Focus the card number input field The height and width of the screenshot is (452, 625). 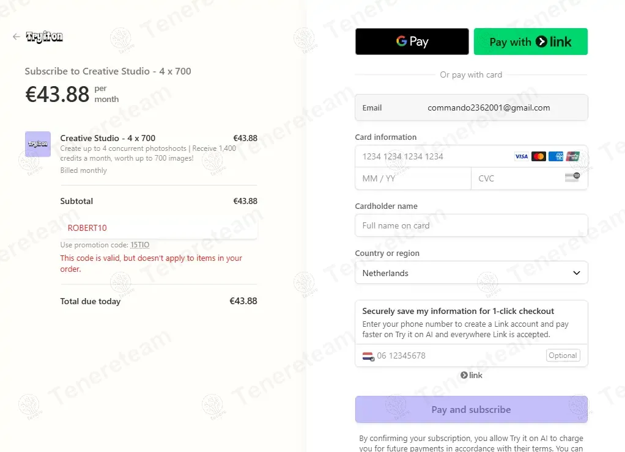pos(434,156)
